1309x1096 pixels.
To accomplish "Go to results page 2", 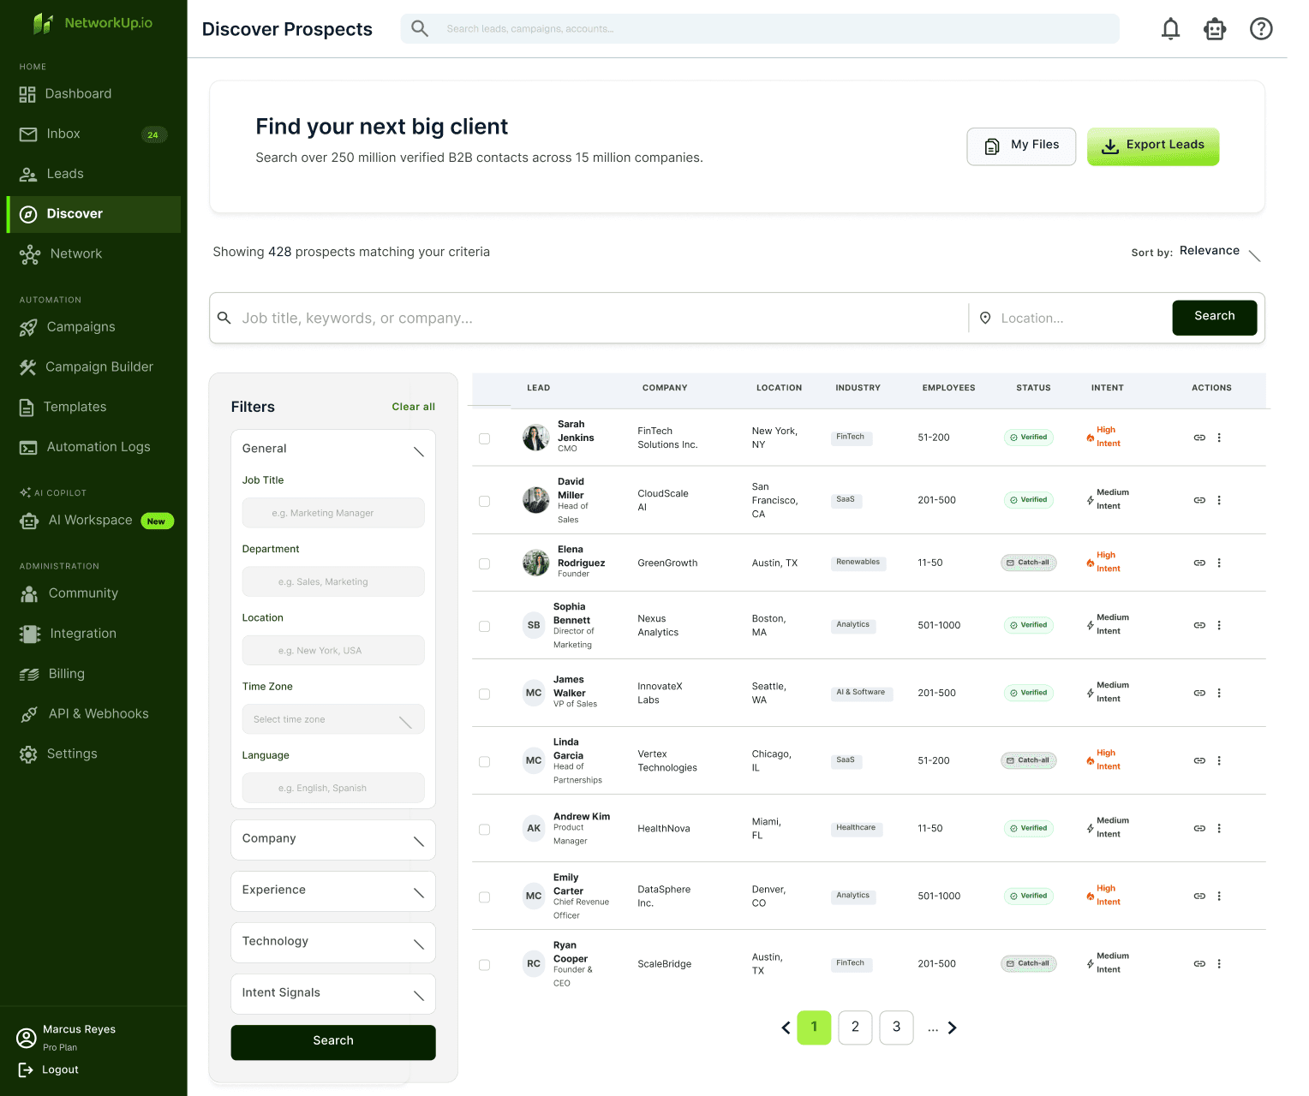I will (x=855, y=1027).
